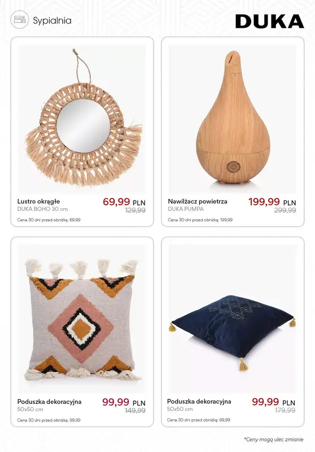Image resolution: width=315 pixels, height=452 pixels.
Task: Click the DUKA brand logo
Action: 269,21
